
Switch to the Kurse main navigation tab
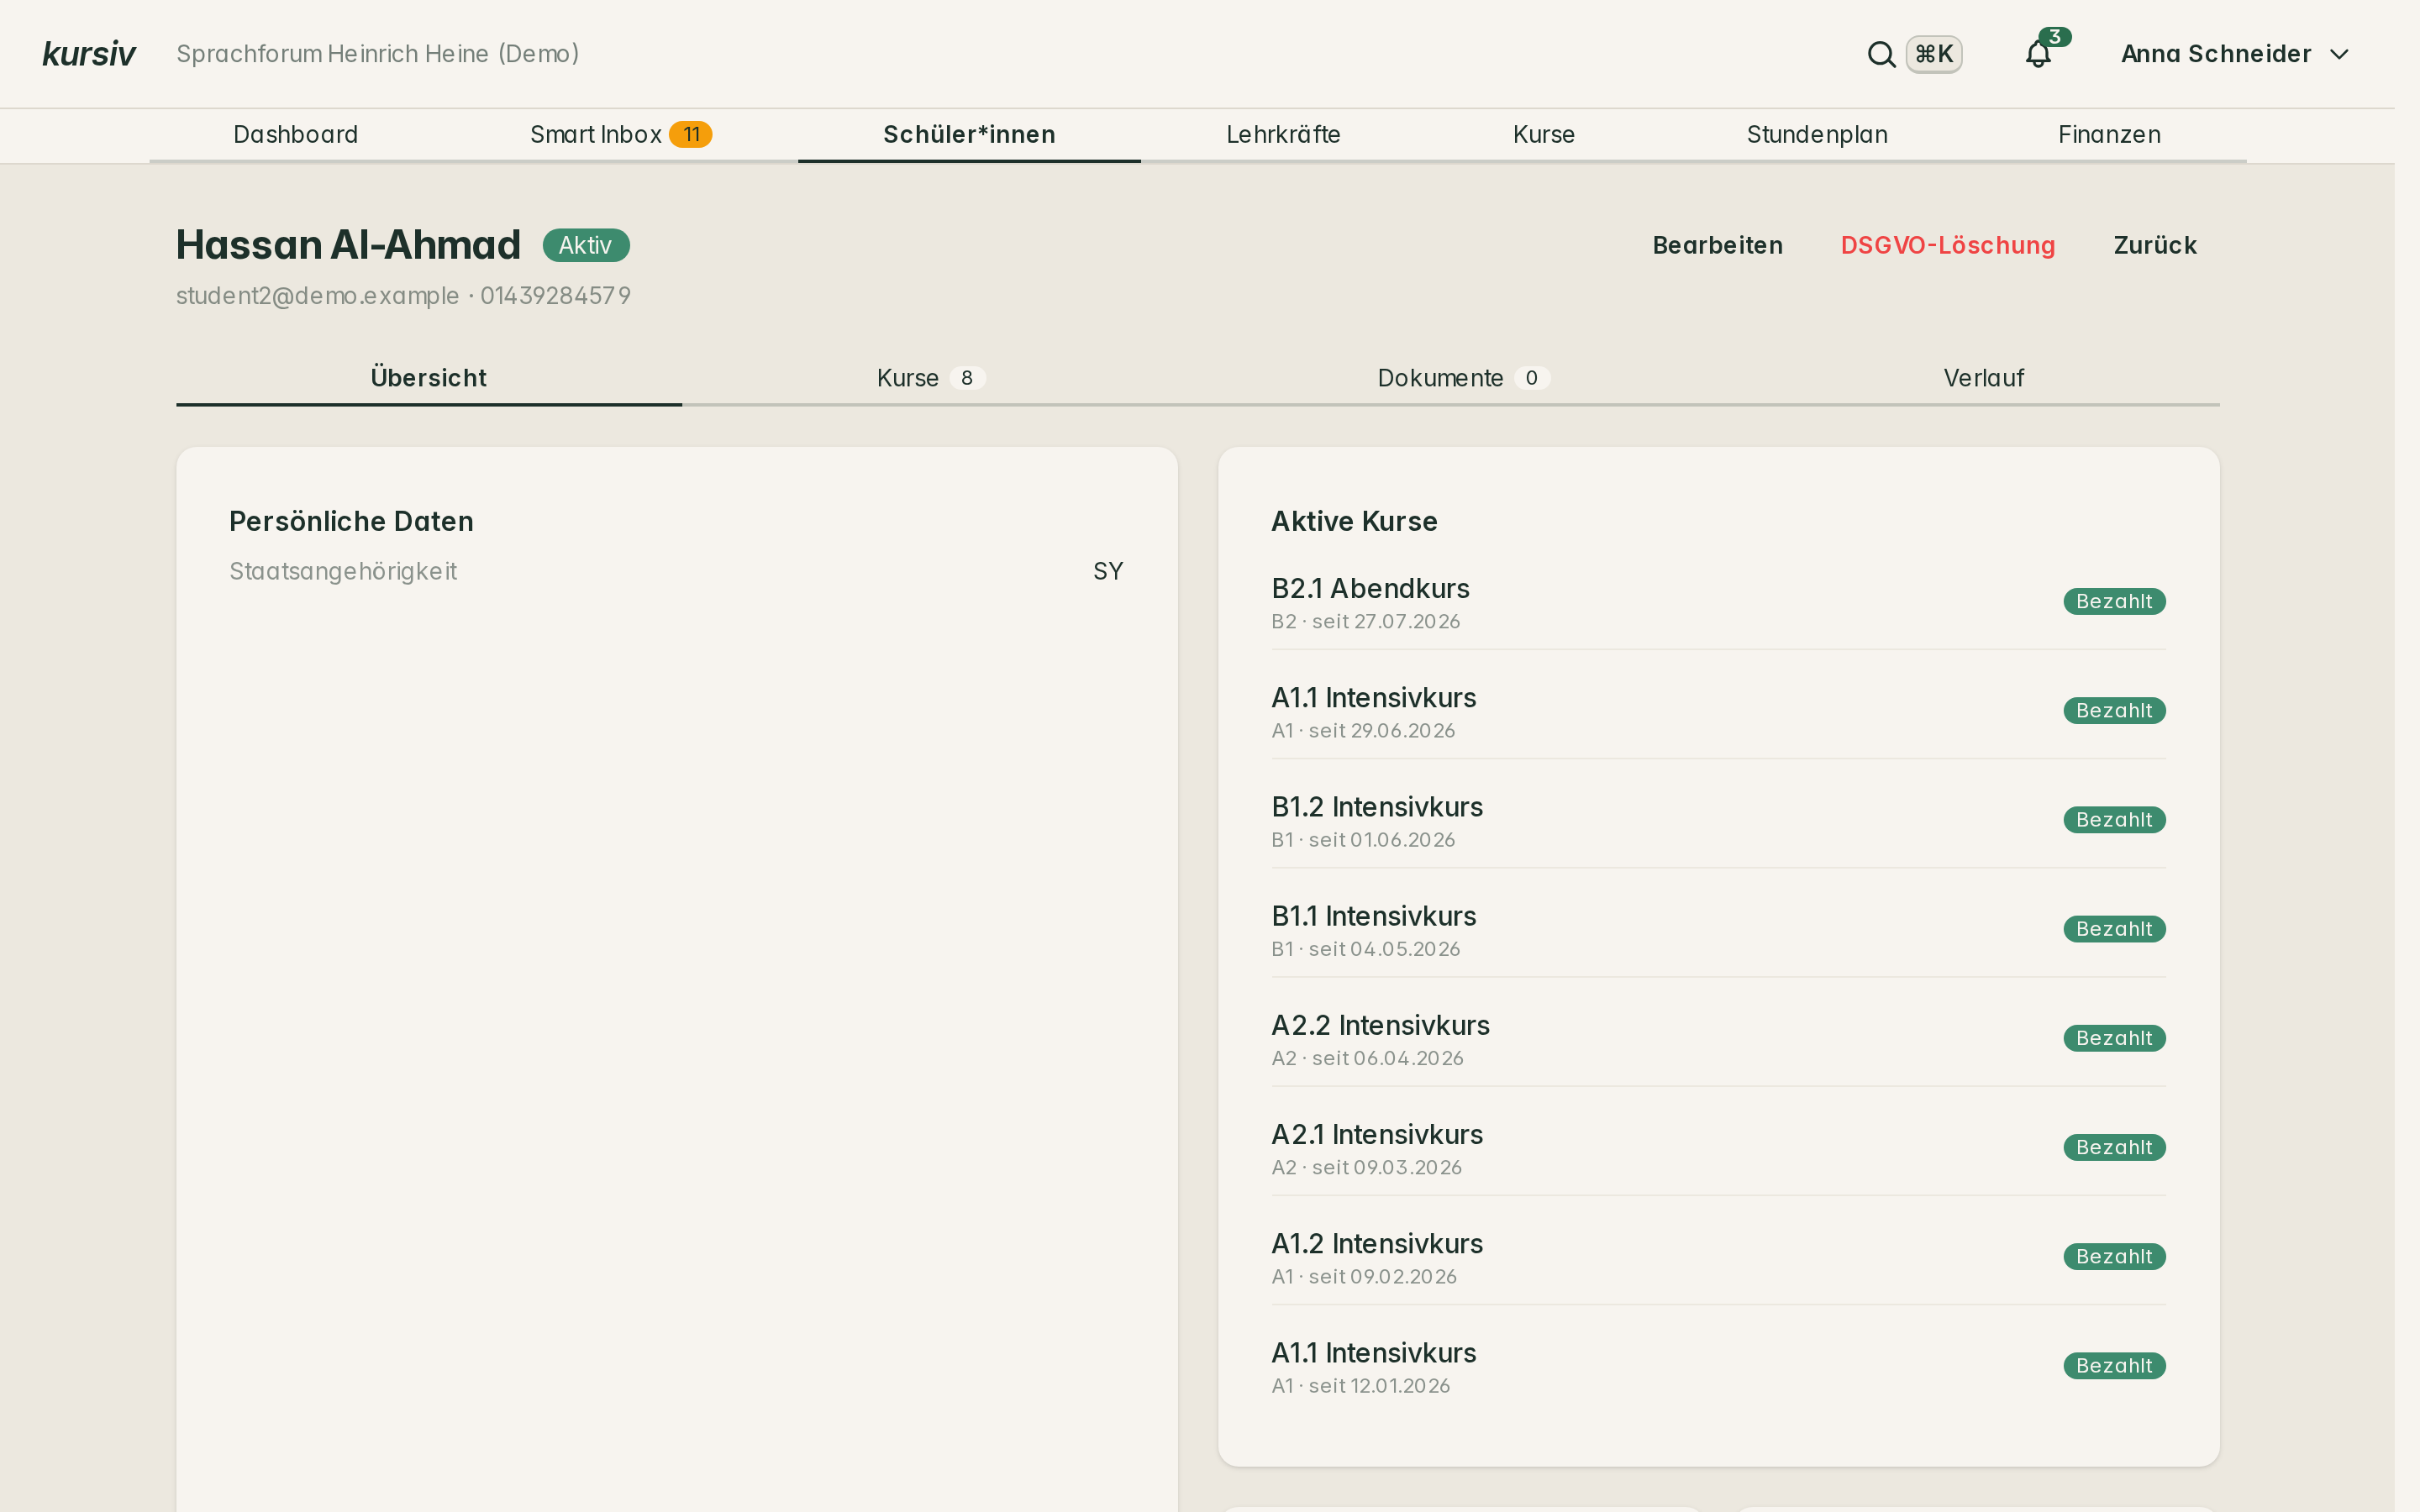(1543, 135)
